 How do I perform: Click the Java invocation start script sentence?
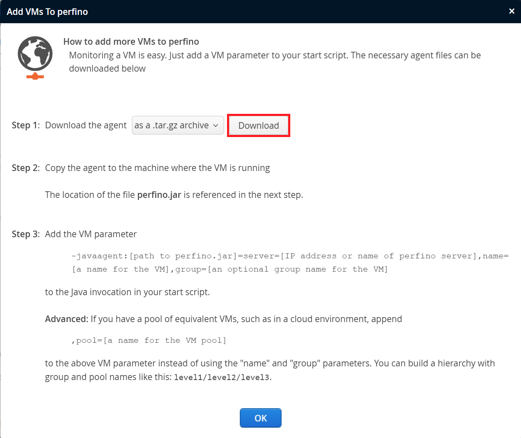pyautogui.click(x=127, y=292)
